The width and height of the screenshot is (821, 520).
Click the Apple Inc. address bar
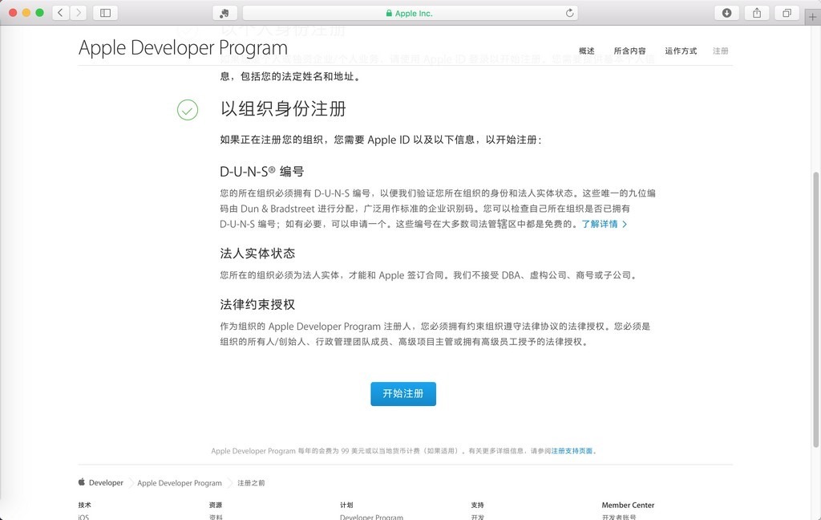click(410, 13)
